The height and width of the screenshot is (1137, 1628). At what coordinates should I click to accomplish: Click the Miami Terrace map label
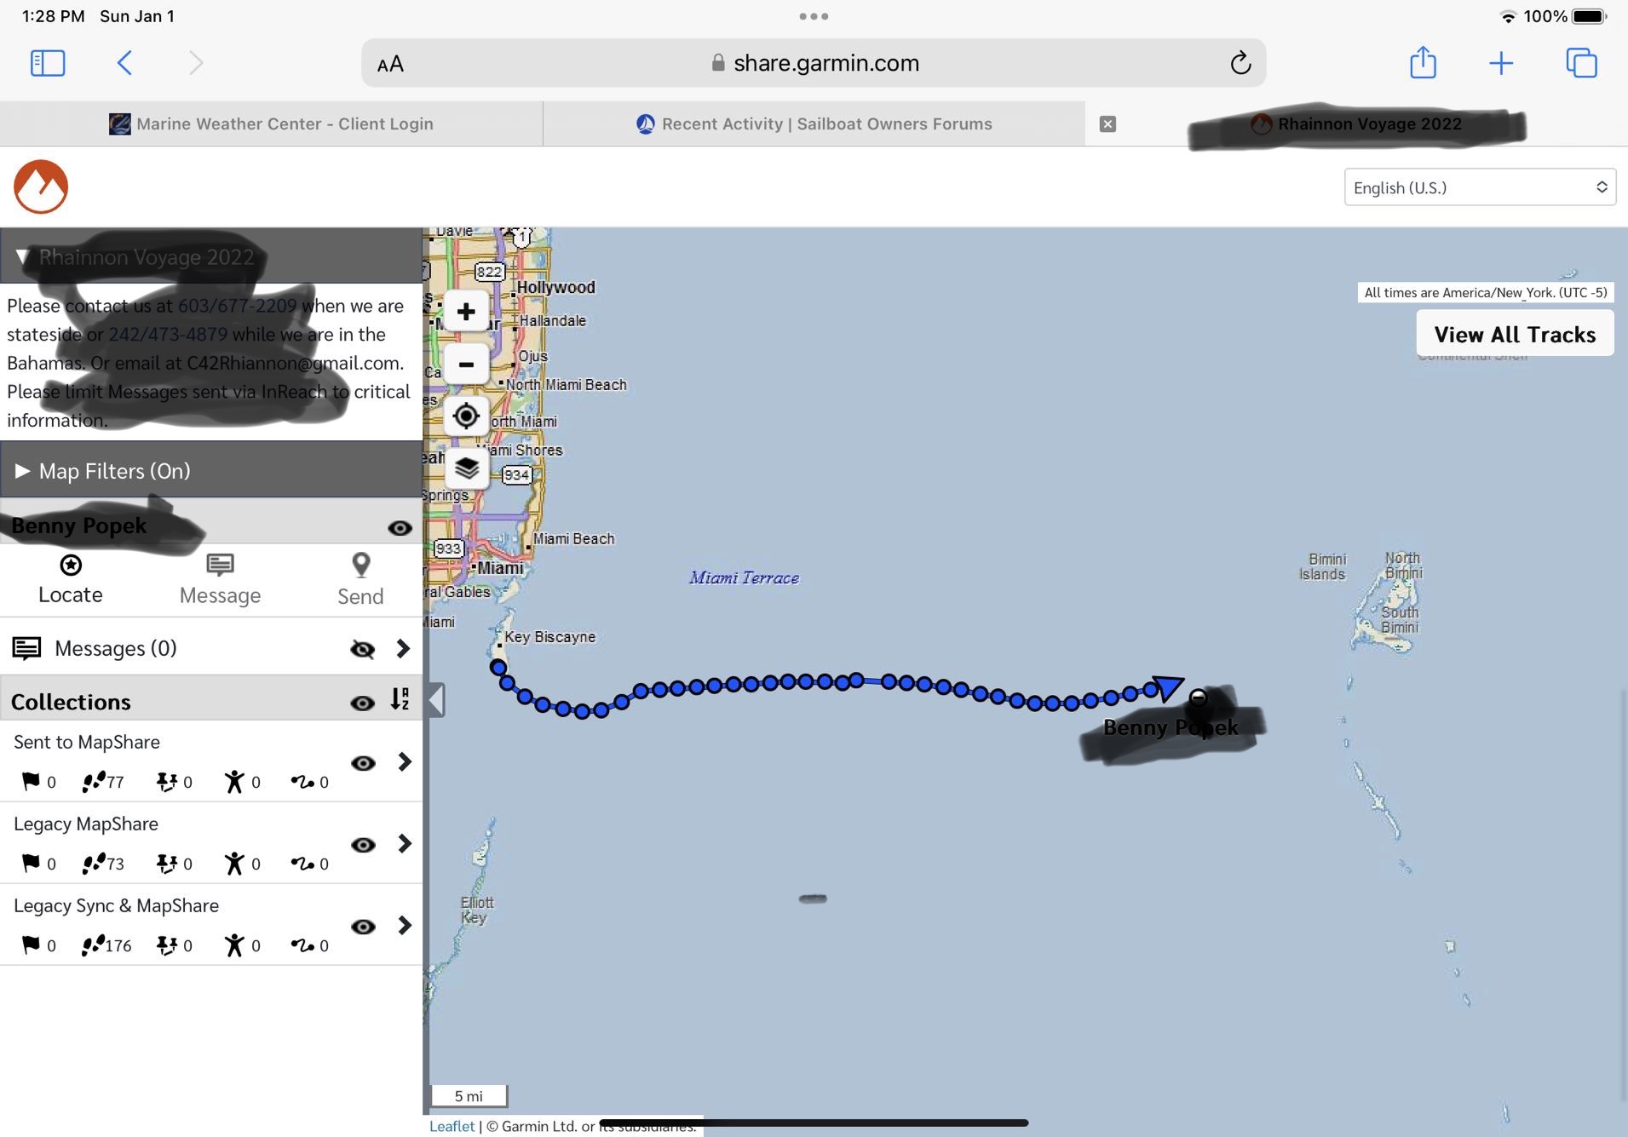click(745, 577)
